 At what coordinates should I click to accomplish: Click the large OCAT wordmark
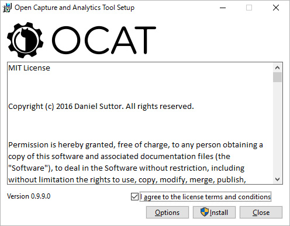click(104, 40)
